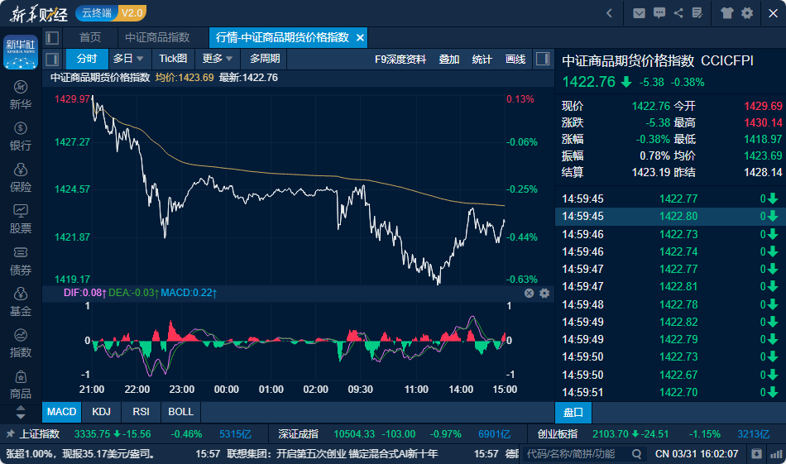Toggle the chart side panel beside 分时
786x464 pixels.
click(52, 59)
